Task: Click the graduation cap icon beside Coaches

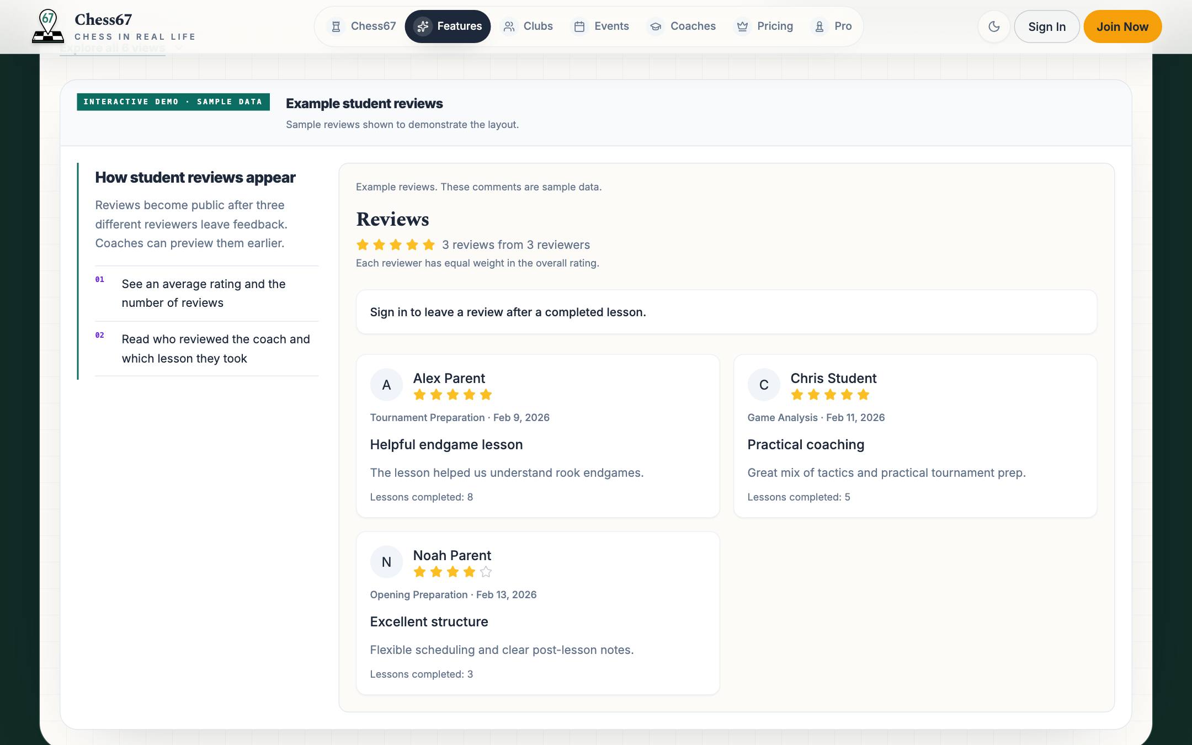Action: [x=656, y=26]
